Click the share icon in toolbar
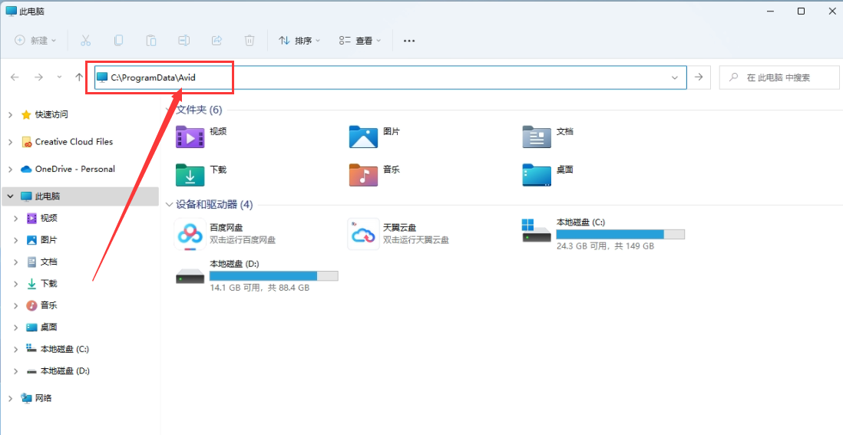Screen dimensions: 843x435 217,40
